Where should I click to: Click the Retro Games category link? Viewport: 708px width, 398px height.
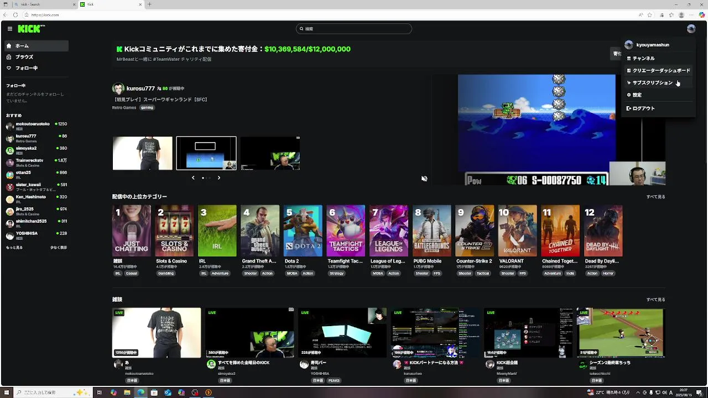pyautogui.click(x=124, y=108)
